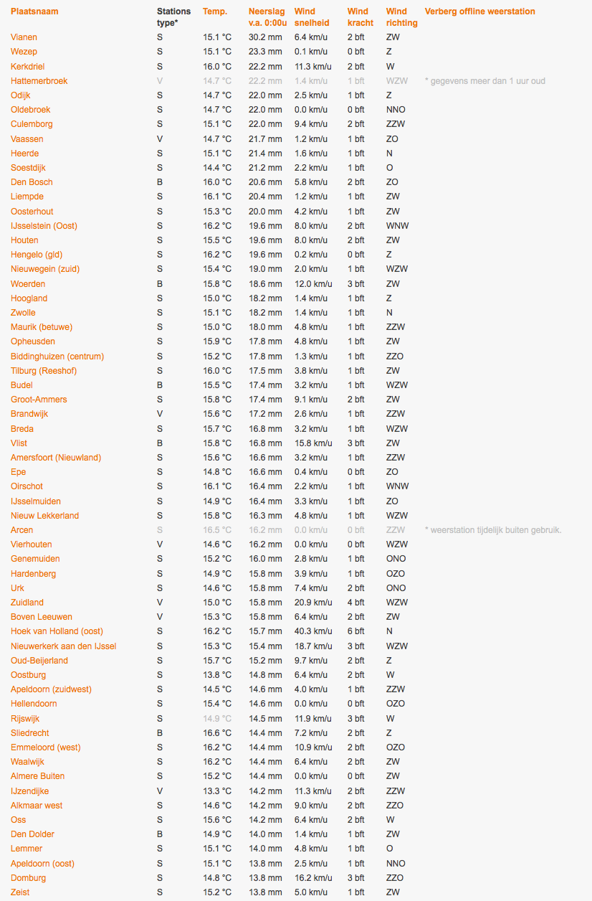
Task: Open the Zeist station link
Action: [20, 892]
